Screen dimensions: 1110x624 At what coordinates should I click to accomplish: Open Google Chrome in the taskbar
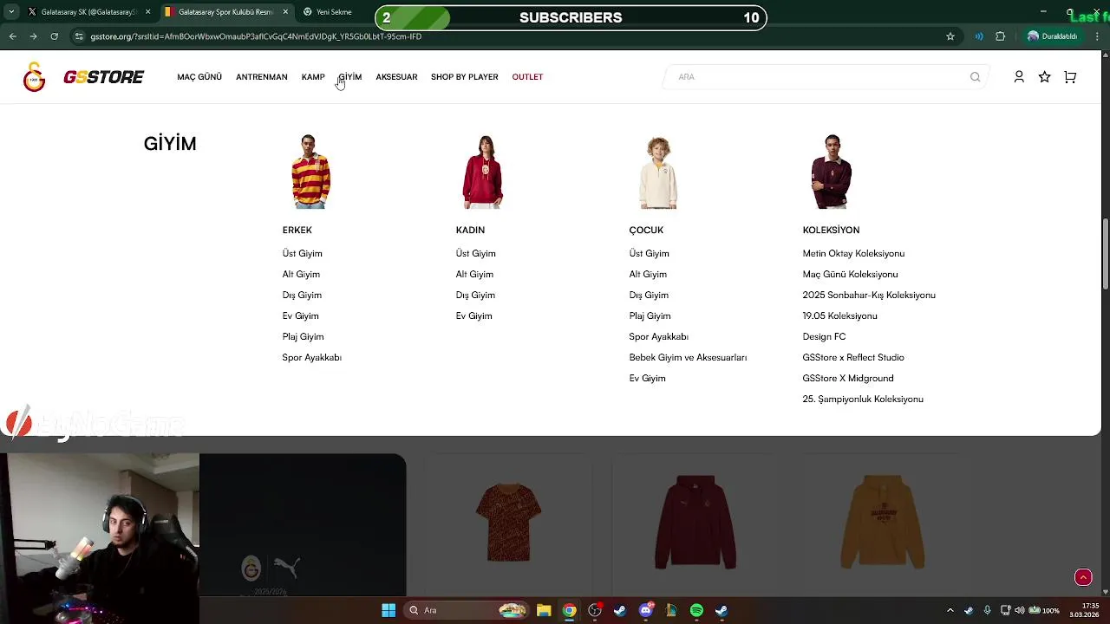pyautogui.click(x=569, y=610)
